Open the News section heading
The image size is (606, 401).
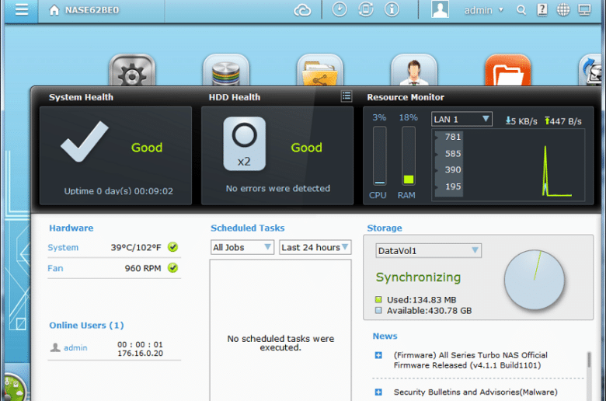click(385, 336)
